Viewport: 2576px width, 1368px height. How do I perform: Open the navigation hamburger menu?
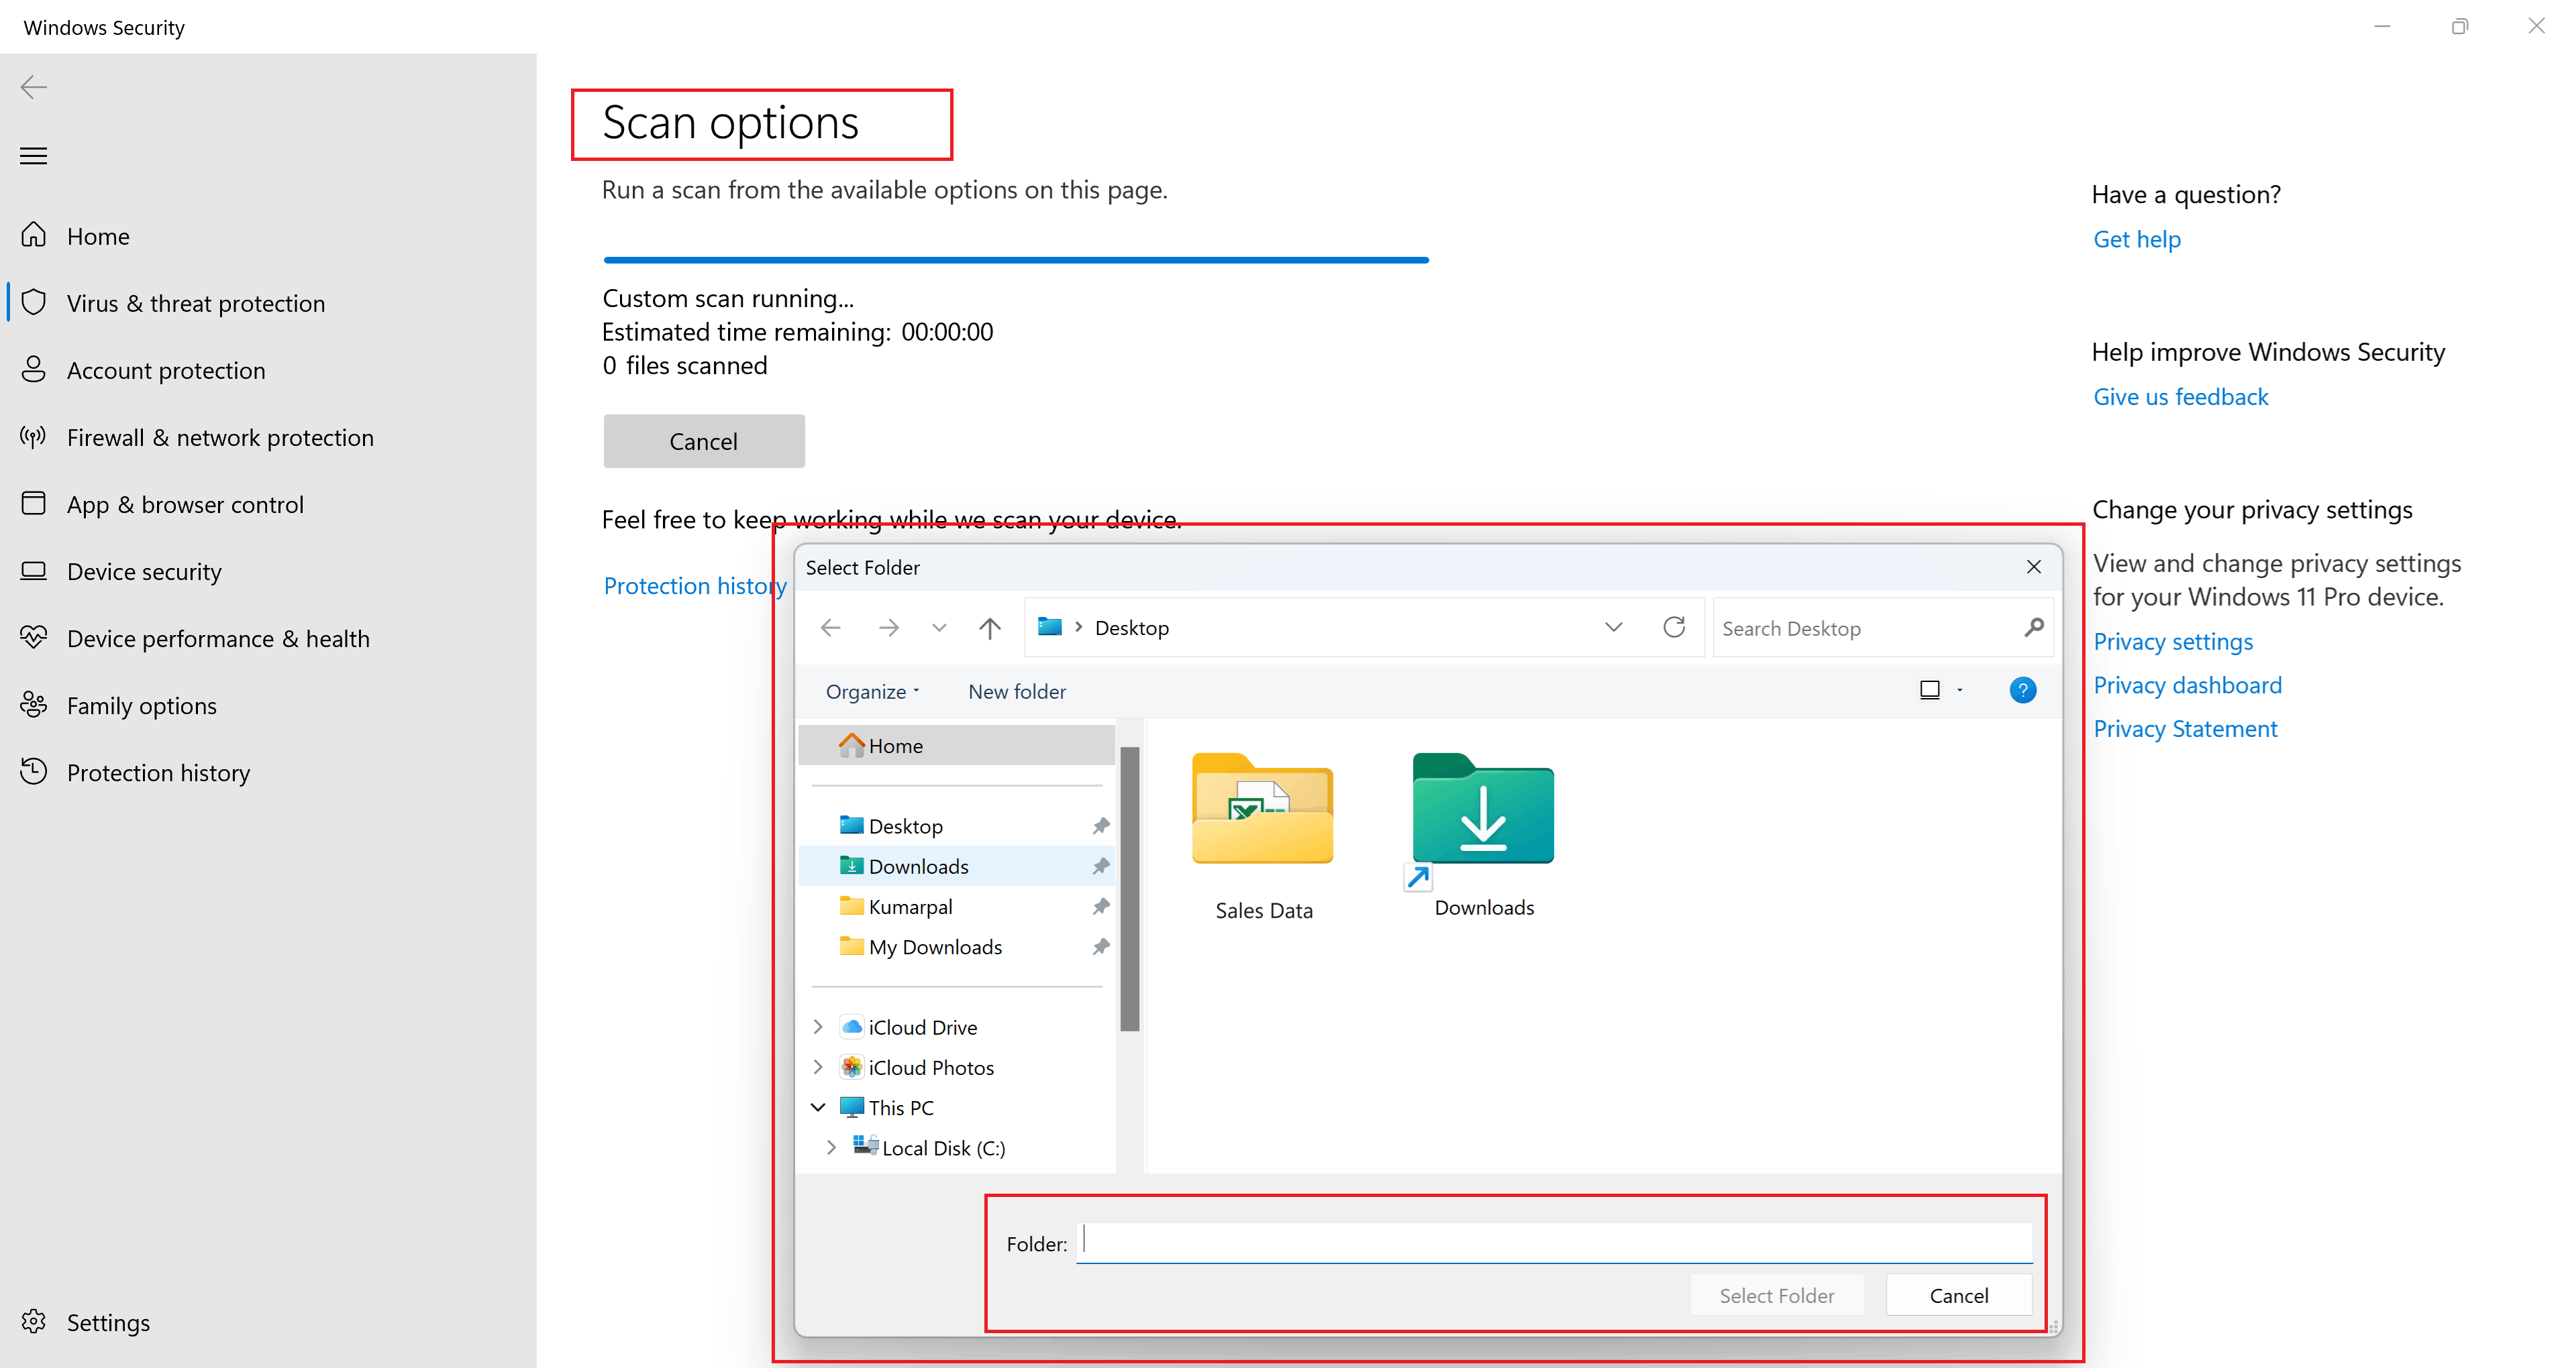pos(33,156)
